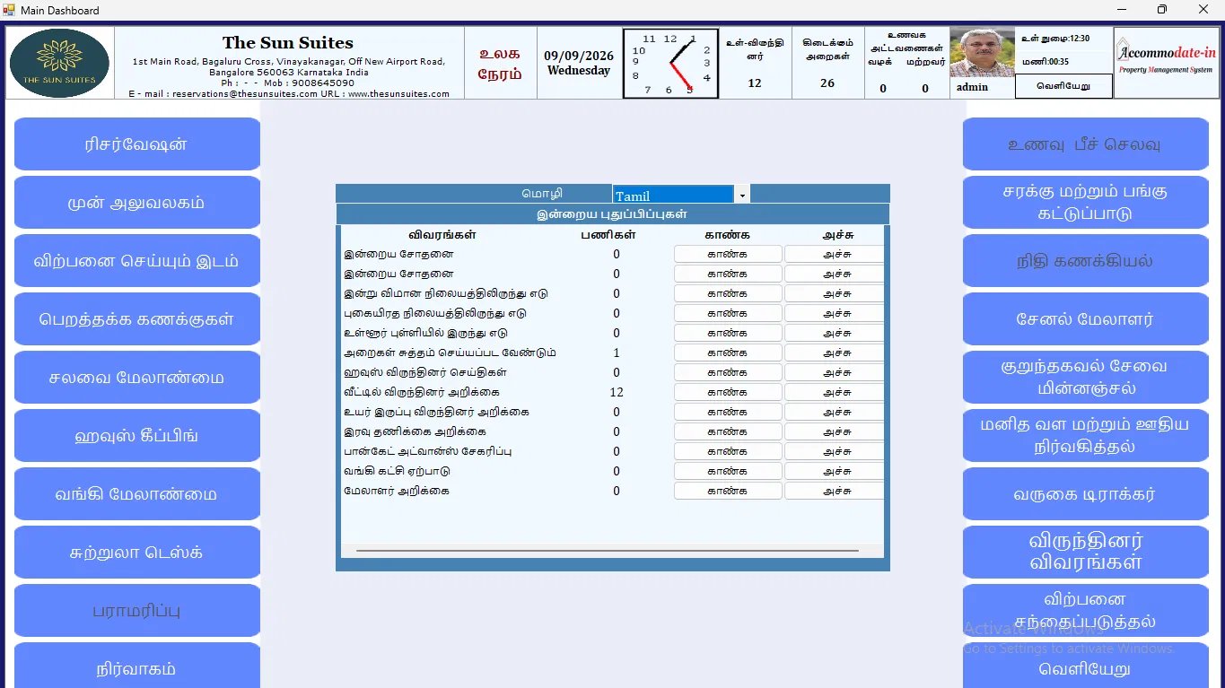Click the admin profile photo

pyautogui.click(x=982, y=54)
